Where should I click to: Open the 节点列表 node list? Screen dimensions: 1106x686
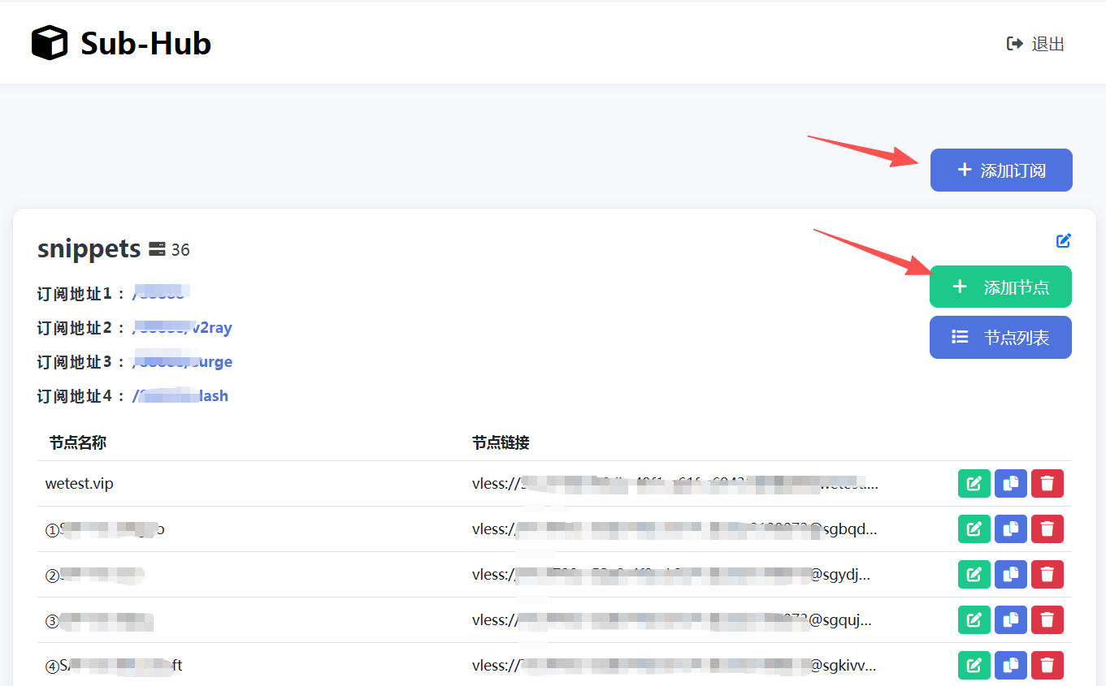coord(1000,338)
